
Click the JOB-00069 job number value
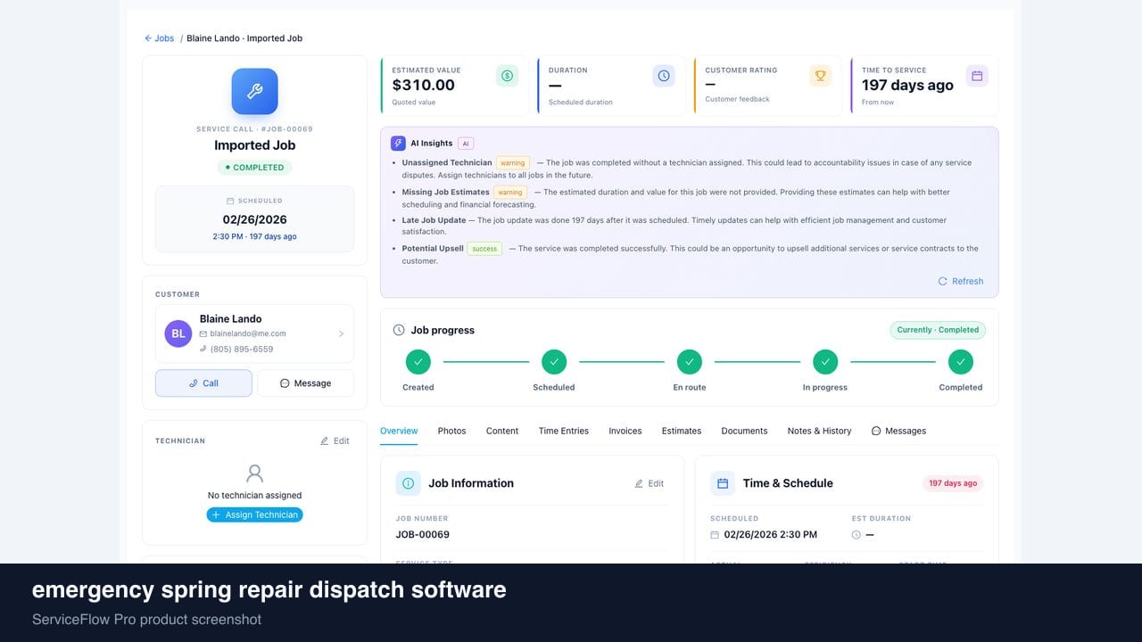pyautogui.click(x=423, y=535)
